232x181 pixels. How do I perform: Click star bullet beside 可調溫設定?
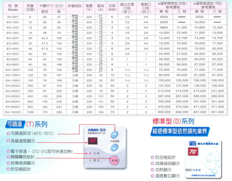pyautogui.click(x=8, y=133)
